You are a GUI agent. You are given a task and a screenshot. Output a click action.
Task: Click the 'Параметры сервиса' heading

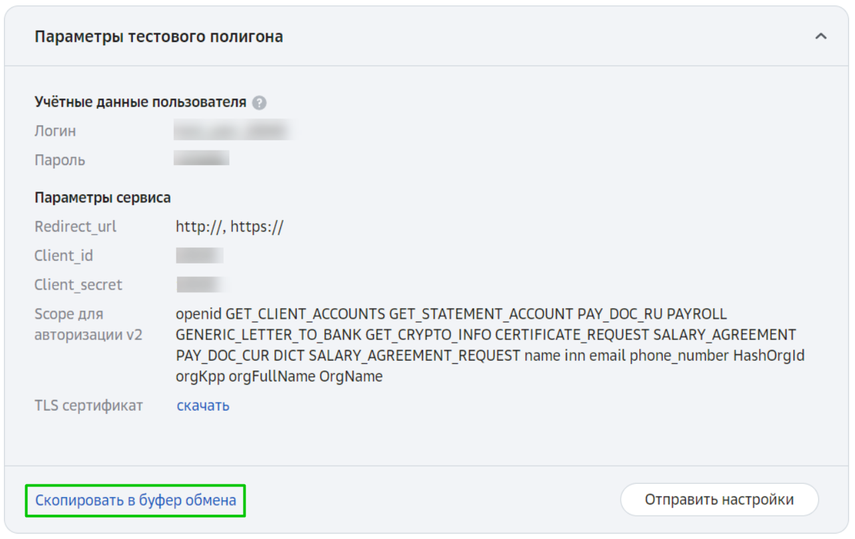coord(102,198)
